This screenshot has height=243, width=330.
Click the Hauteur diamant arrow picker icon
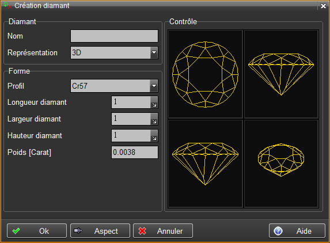[x=154, y=135]
